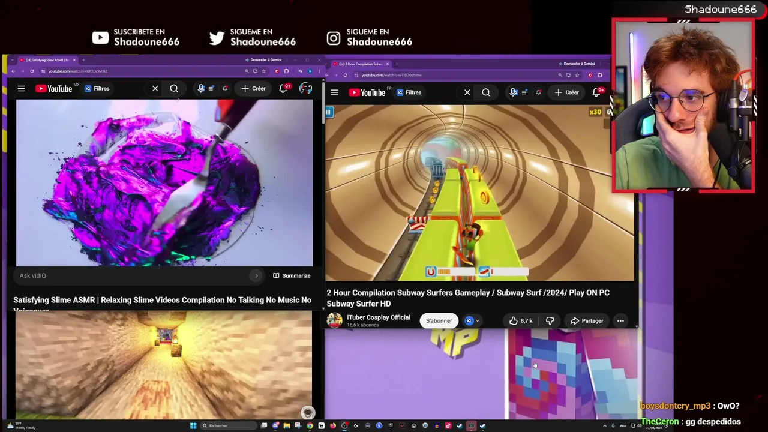Click Créer in the Subway Surfers window
Image resolution: width=768 pixels, height=432 pixels.
[566, 92]
